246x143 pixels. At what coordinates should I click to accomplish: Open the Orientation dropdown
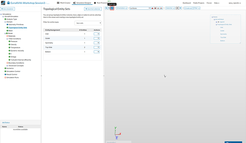[122, 8]
